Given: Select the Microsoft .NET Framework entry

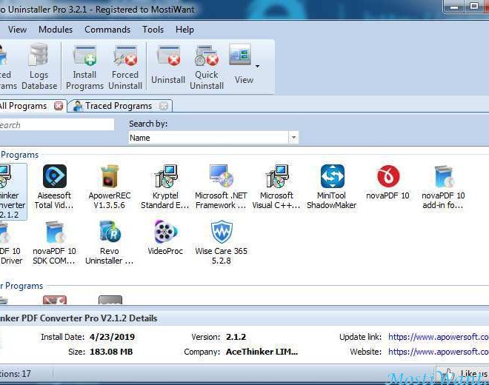Looking at the screenshot, I should [x=221, y=187].
